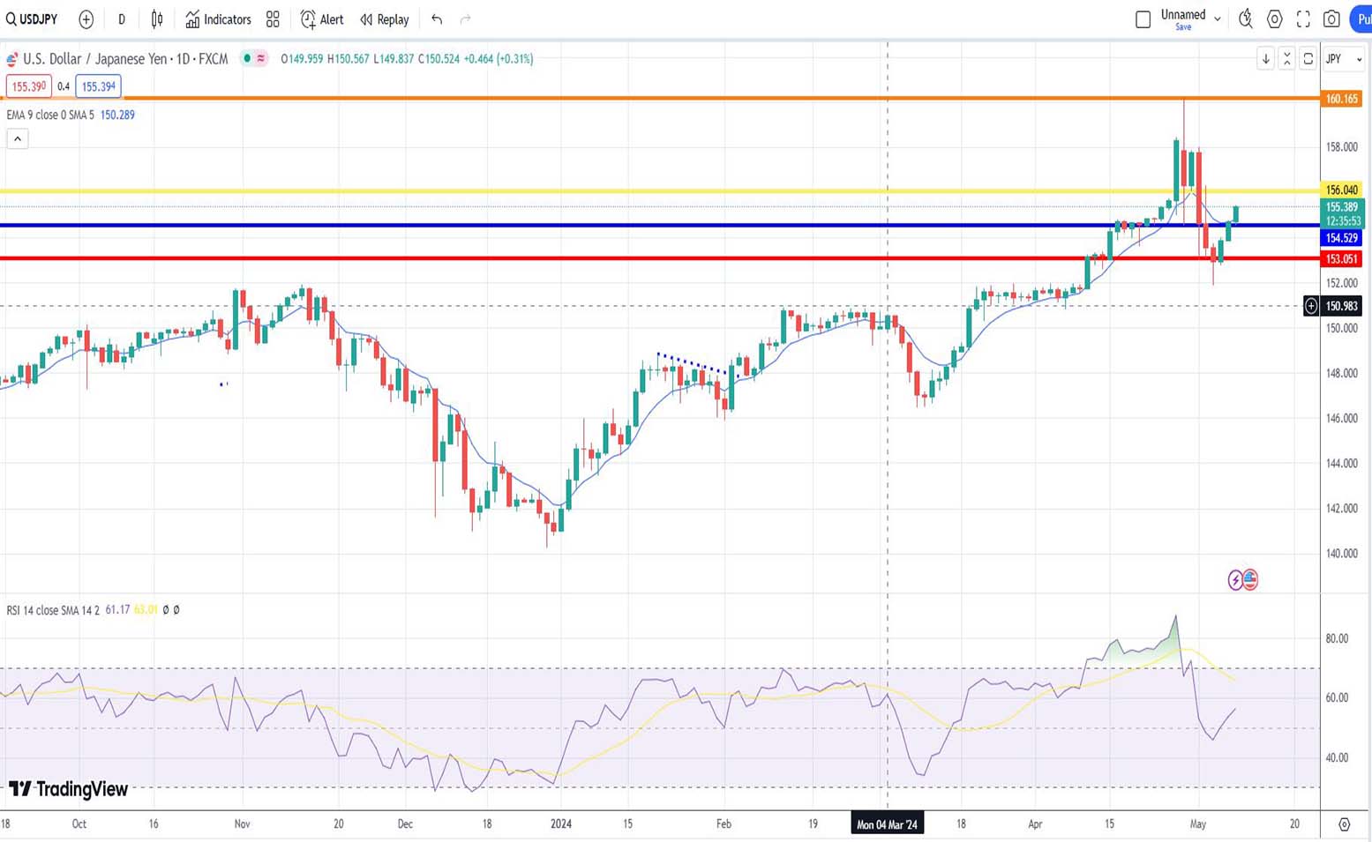The width and height of the screenshot is (1372, 842).
Task: Start bar Replay mode
Action: pyautogui.click(x=385, y=19)
